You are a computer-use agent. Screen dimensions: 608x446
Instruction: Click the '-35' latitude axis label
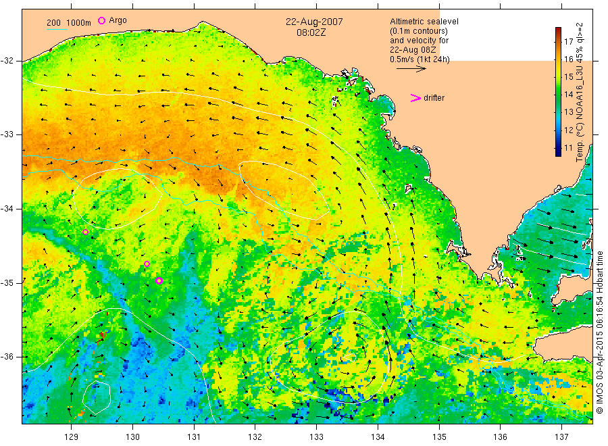[x=7, y=283]
